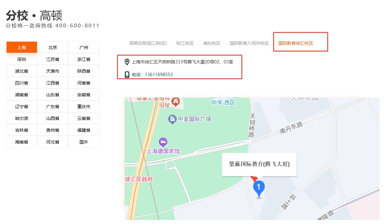The height and width of the screenshot is (224, 386).
Task: Select the 国际教育徐汇校区 tab
Action: 295,43
